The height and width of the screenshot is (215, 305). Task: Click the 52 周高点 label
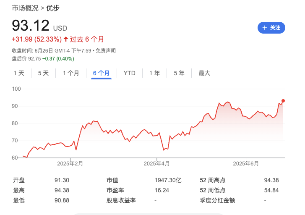pos(213,180)
